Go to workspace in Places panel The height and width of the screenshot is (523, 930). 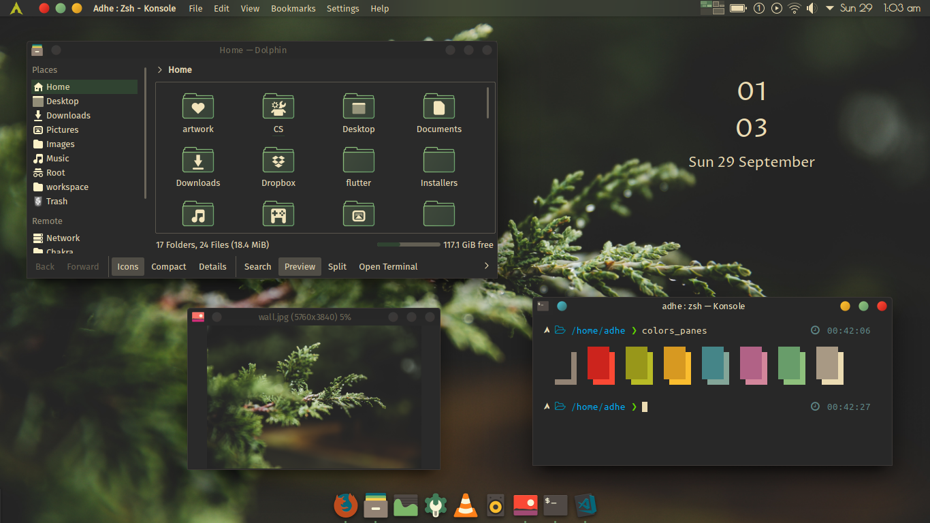click(84, 187)
